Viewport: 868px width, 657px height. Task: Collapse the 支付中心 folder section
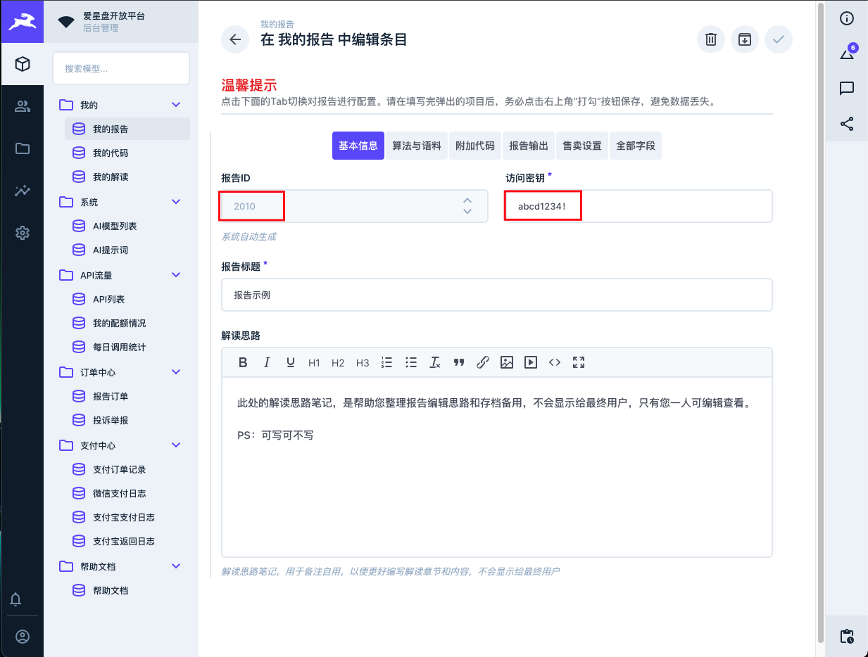(176, 445)
